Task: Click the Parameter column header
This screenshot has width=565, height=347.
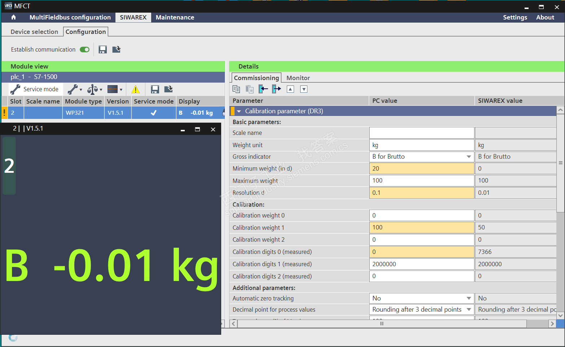Action: point(299,101)
